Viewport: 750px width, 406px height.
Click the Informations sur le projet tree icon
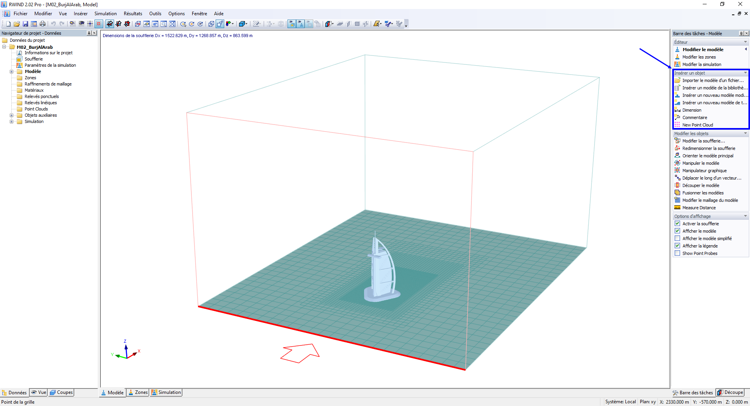coord(20,53)
